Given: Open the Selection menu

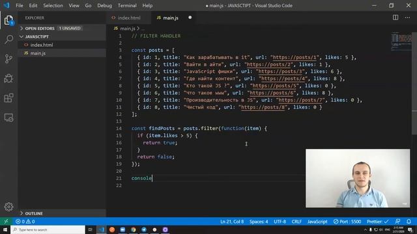Looking at the screenshot, I should tap(53, 5).
